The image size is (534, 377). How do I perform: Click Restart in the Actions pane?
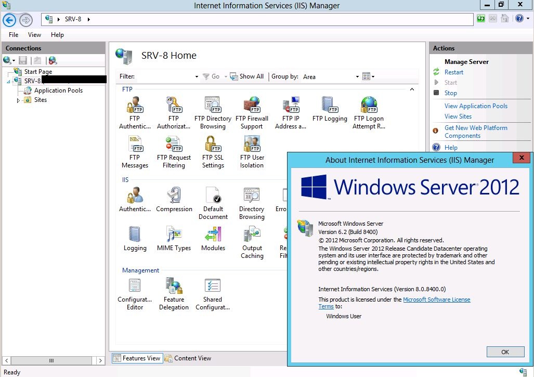tap(453, 72)
